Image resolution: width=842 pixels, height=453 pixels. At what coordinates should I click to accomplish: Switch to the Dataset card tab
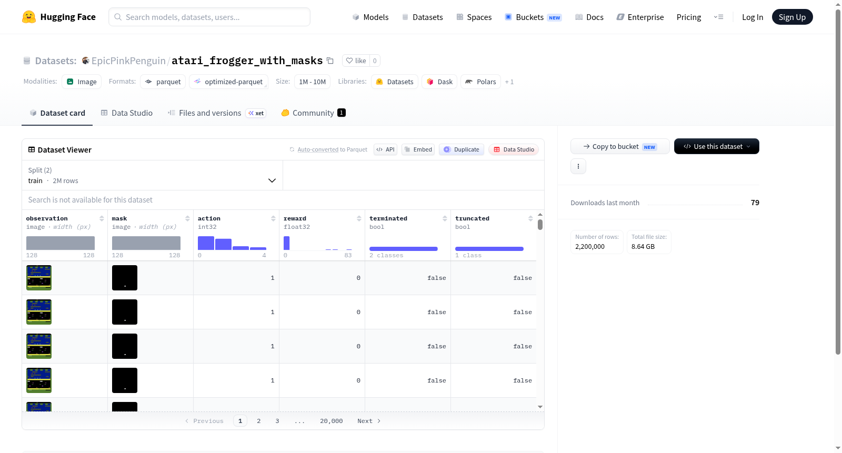(57, 113)
